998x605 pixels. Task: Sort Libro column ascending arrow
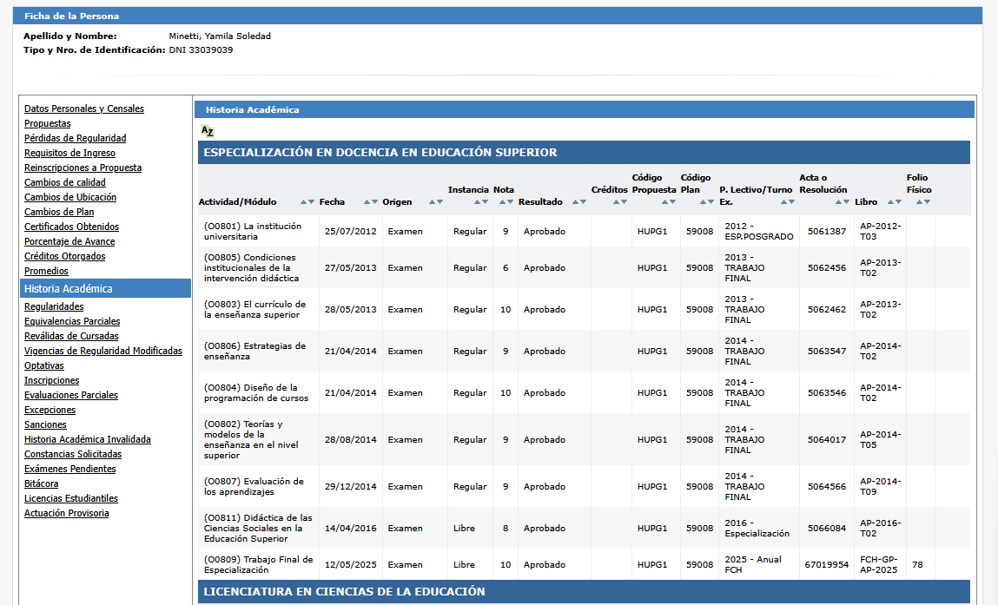891,201
